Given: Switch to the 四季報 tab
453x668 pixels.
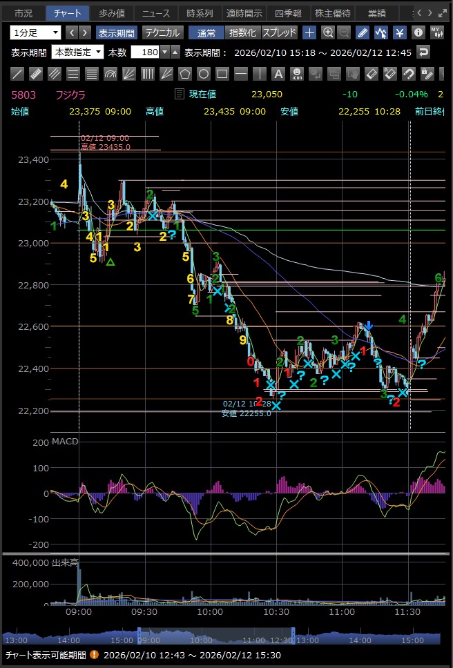Looking at the screenshot, I should pos(288,12).
